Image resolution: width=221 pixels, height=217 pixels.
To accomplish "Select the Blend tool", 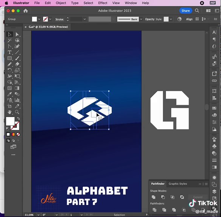I will (x=17, y=94).
